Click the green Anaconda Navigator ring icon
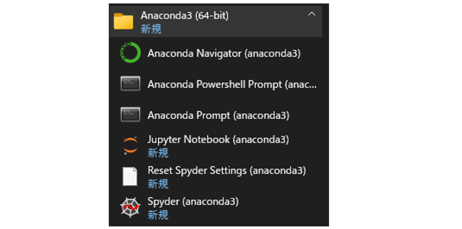 130,53
